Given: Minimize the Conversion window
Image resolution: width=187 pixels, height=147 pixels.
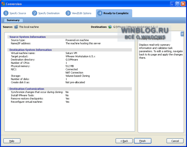Looking at the screenshot, I should pyautogui.click(x=172, y=4).
